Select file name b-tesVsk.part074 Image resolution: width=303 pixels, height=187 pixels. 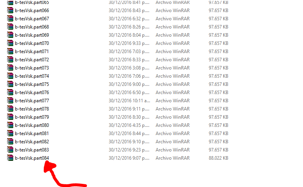[x=32, y=76]
